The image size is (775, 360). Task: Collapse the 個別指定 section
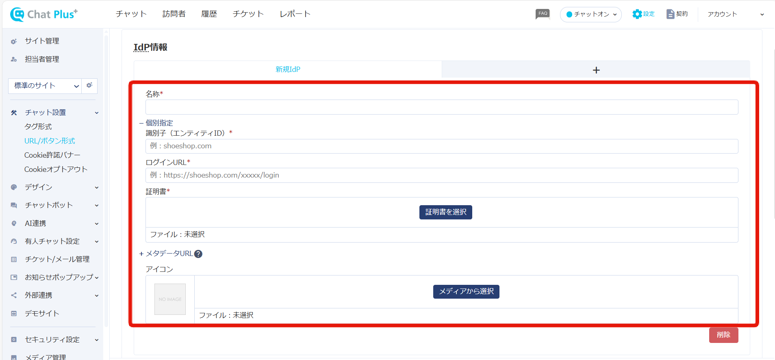coord(142,123)
